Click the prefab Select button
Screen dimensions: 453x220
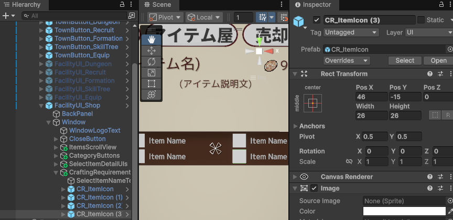click(404, 61)
